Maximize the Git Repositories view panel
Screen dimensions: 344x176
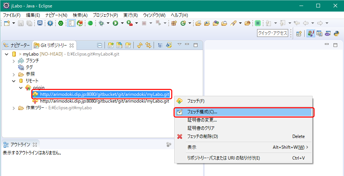196,45
